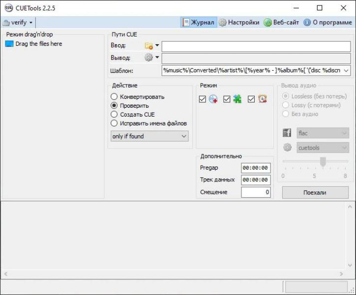Close the CUETools window

click(344, 8)
